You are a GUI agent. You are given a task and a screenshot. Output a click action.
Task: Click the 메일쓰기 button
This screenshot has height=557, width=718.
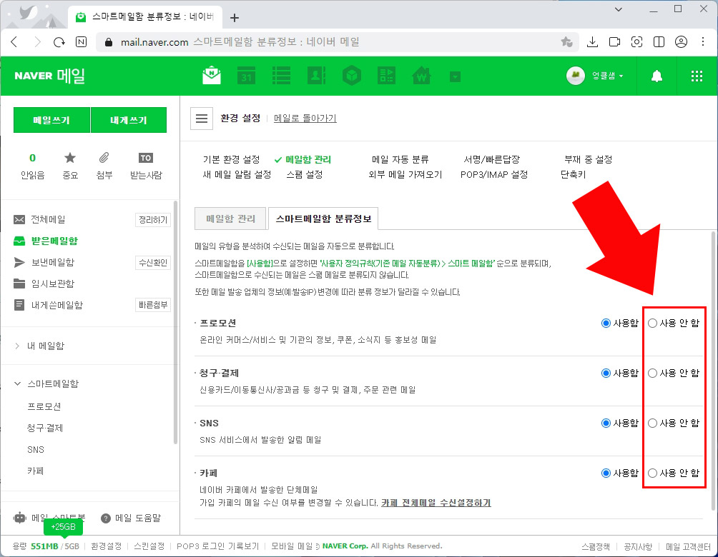click(51, 119)
